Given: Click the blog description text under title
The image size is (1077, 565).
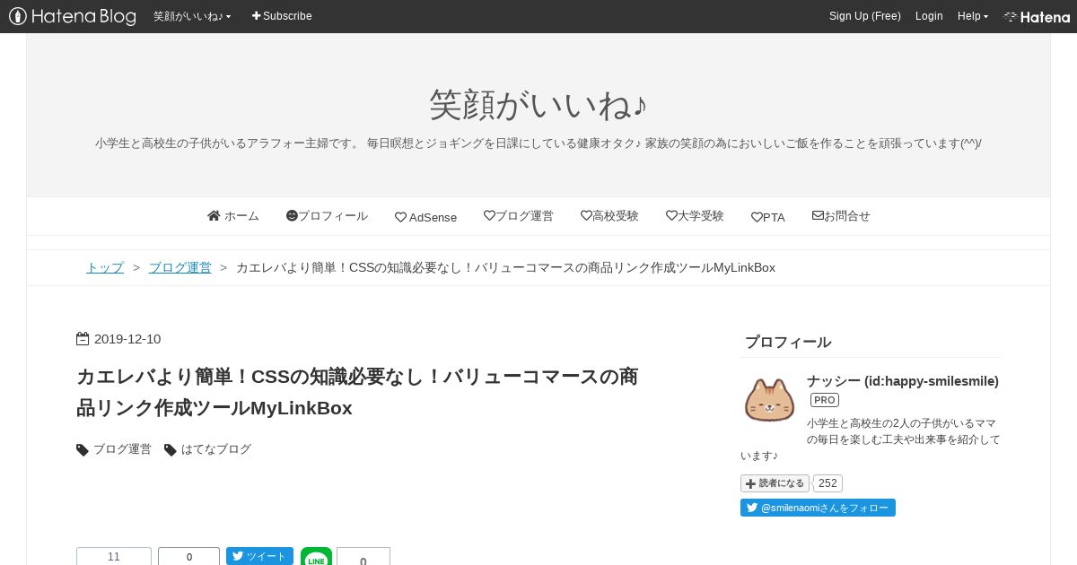Looking at the screenshot, I should (x=538, y=143).
